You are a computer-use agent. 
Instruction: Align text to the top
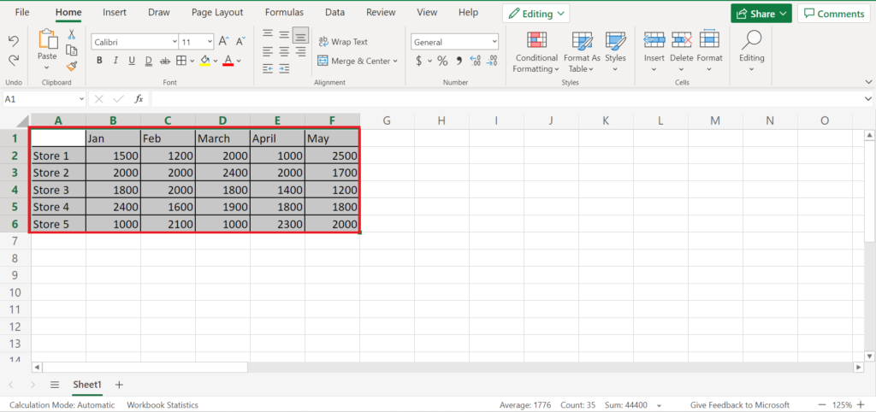click(x=268, y=34)
